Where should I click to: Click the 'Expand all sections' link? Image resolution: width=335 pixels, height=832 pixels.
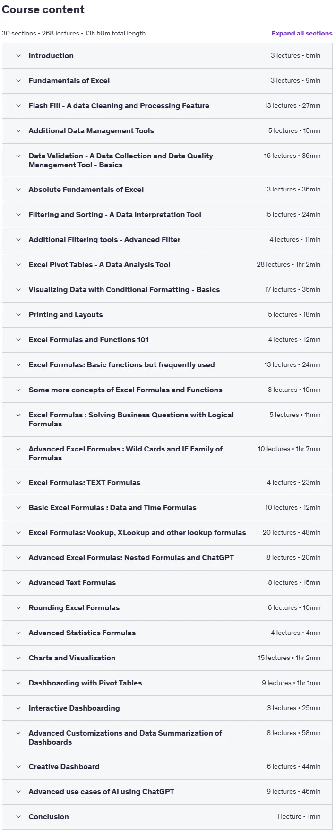pyautogui.click(x=301, y=33)
